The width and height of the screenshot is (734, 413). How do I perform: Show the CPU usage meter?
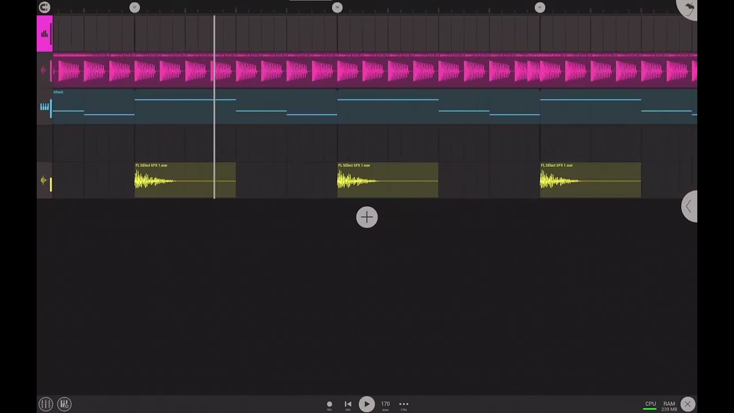pyautogui.click(x=650, y=406)
